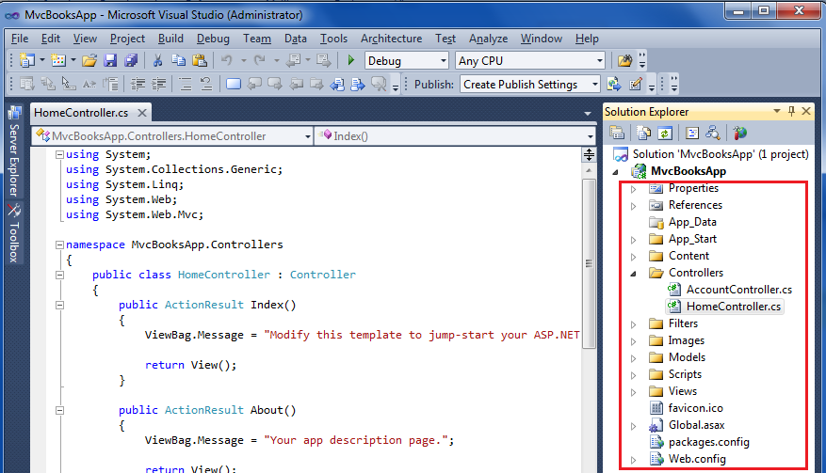
Task: Click the View Code icon in Solution Explorer
Action: coord(691,134)
